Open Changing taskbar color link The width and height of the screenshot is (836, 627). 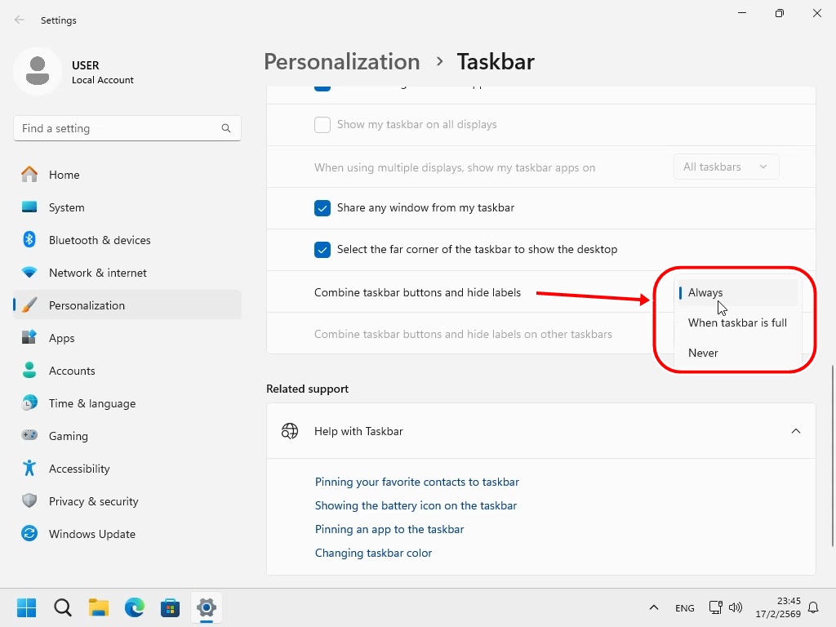click(373, 553)
